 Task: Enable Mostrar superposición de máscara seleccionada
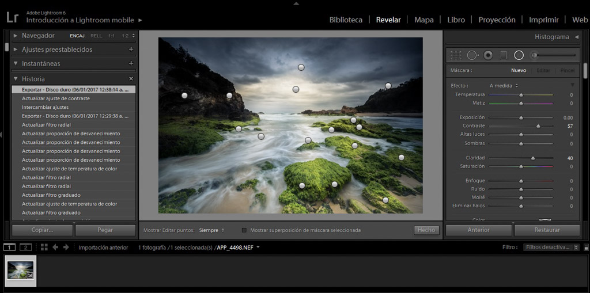(x=244, y=230)
